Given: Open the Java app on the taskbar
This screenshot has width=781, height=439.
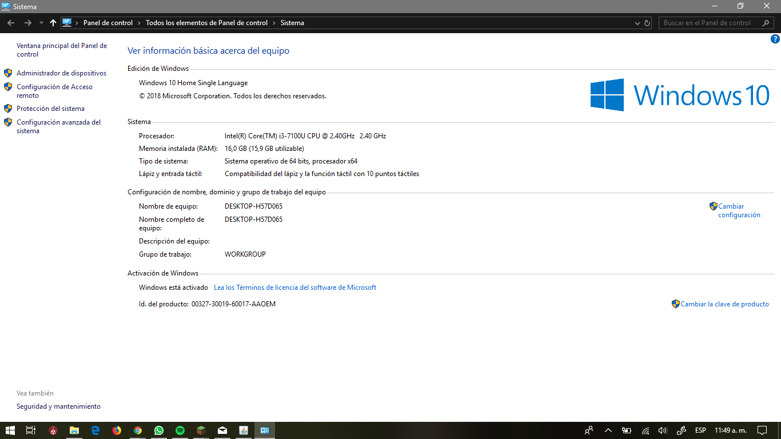Looking at the screenshot, I should 244,430.
